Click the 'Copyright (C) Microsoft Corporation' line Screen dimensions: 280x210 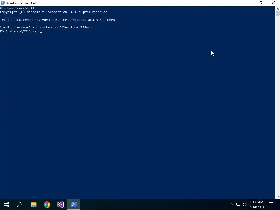pyautogui.click(x=54, y=12)
